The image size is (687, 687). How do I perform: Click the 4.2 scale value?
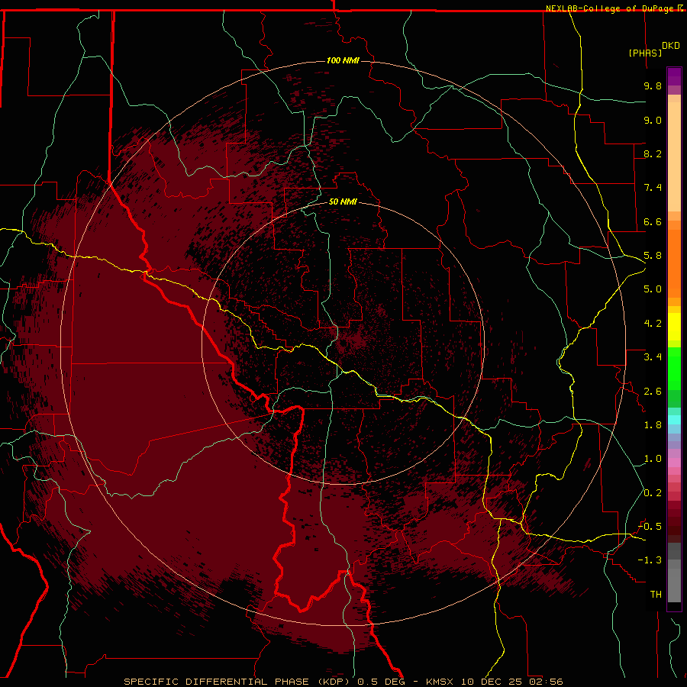(653, 324)
